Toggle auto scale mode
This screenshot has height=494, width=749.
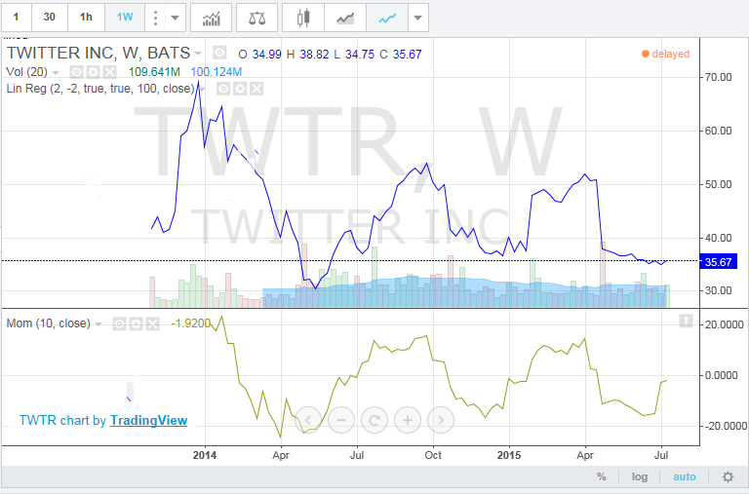[685, 476]
